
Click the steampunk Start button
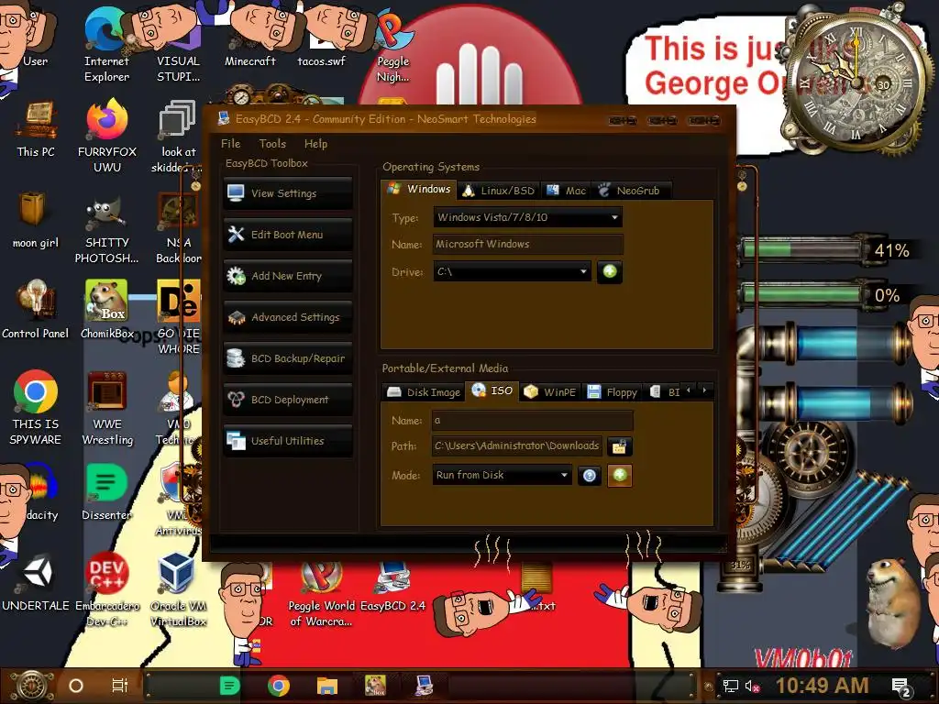(33, 686)
